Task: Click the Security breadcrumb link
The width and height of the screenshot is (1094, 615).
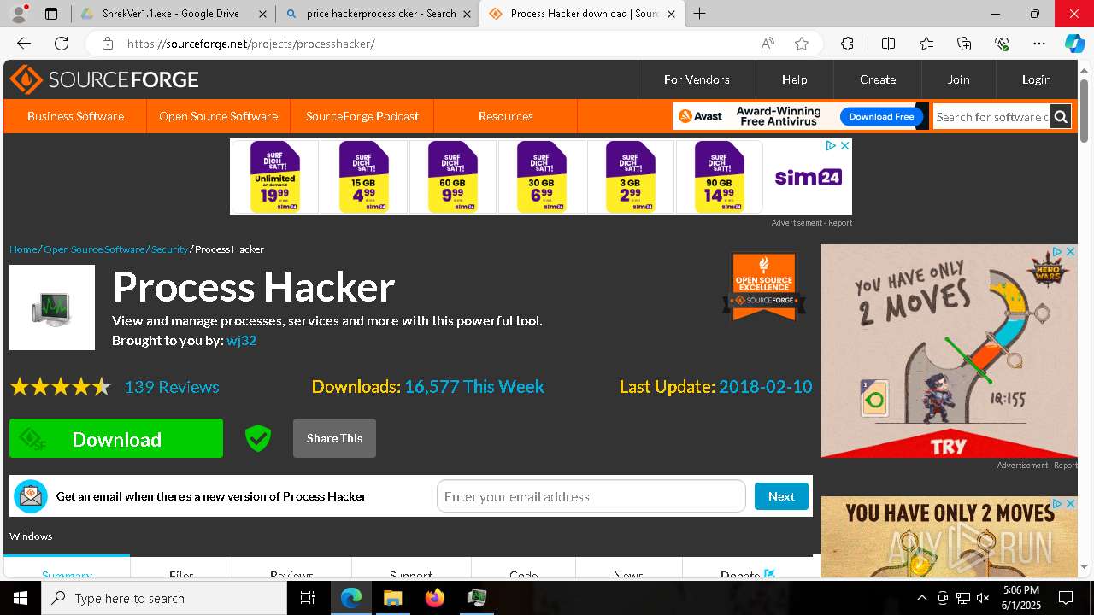Action: click(x=169, y=249)
